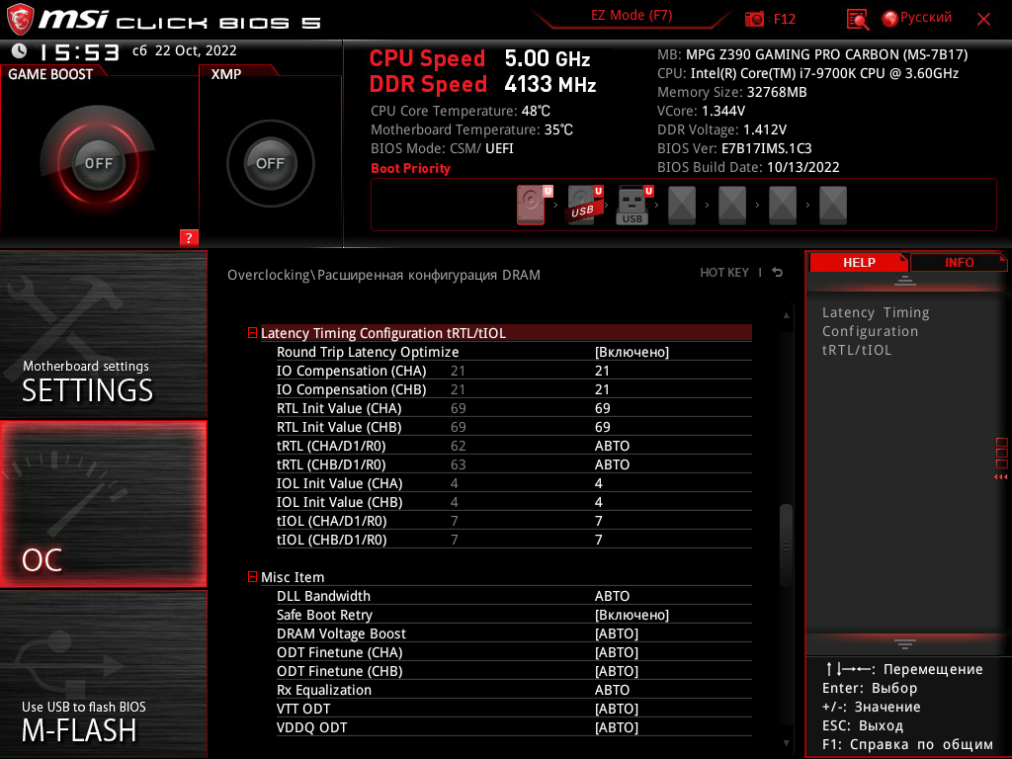Switch to EZ Mode (F7)

[632, 16]
